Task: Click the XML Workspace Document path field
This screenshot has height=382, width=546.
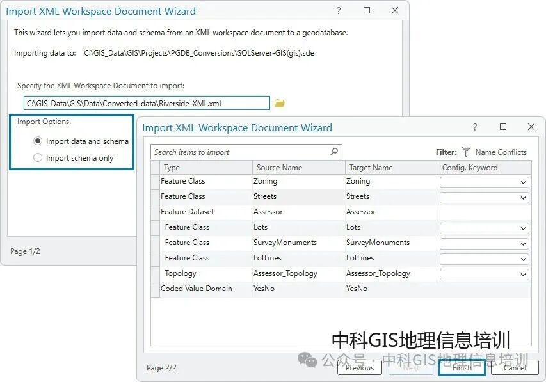Action: point(147,103)
